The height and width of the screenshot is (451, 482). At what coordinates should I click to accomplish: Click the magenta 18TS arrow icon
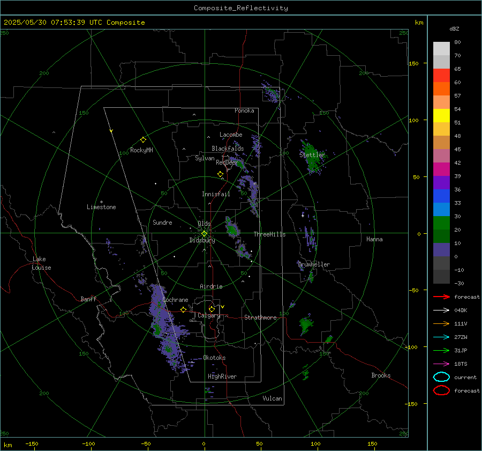pyautogui.click(x=441, y=364)
